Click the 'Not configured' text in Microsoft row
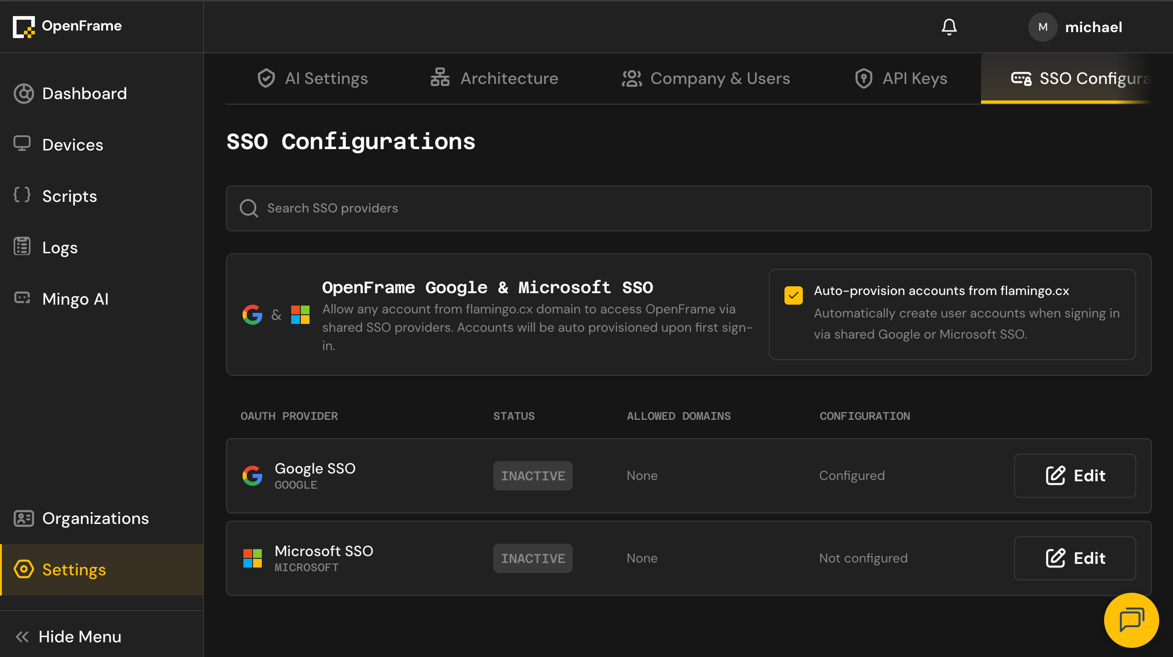 863,558
